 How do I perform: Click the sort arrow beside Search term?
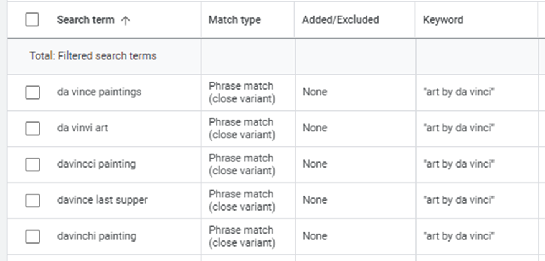click(x=126, y=20)
